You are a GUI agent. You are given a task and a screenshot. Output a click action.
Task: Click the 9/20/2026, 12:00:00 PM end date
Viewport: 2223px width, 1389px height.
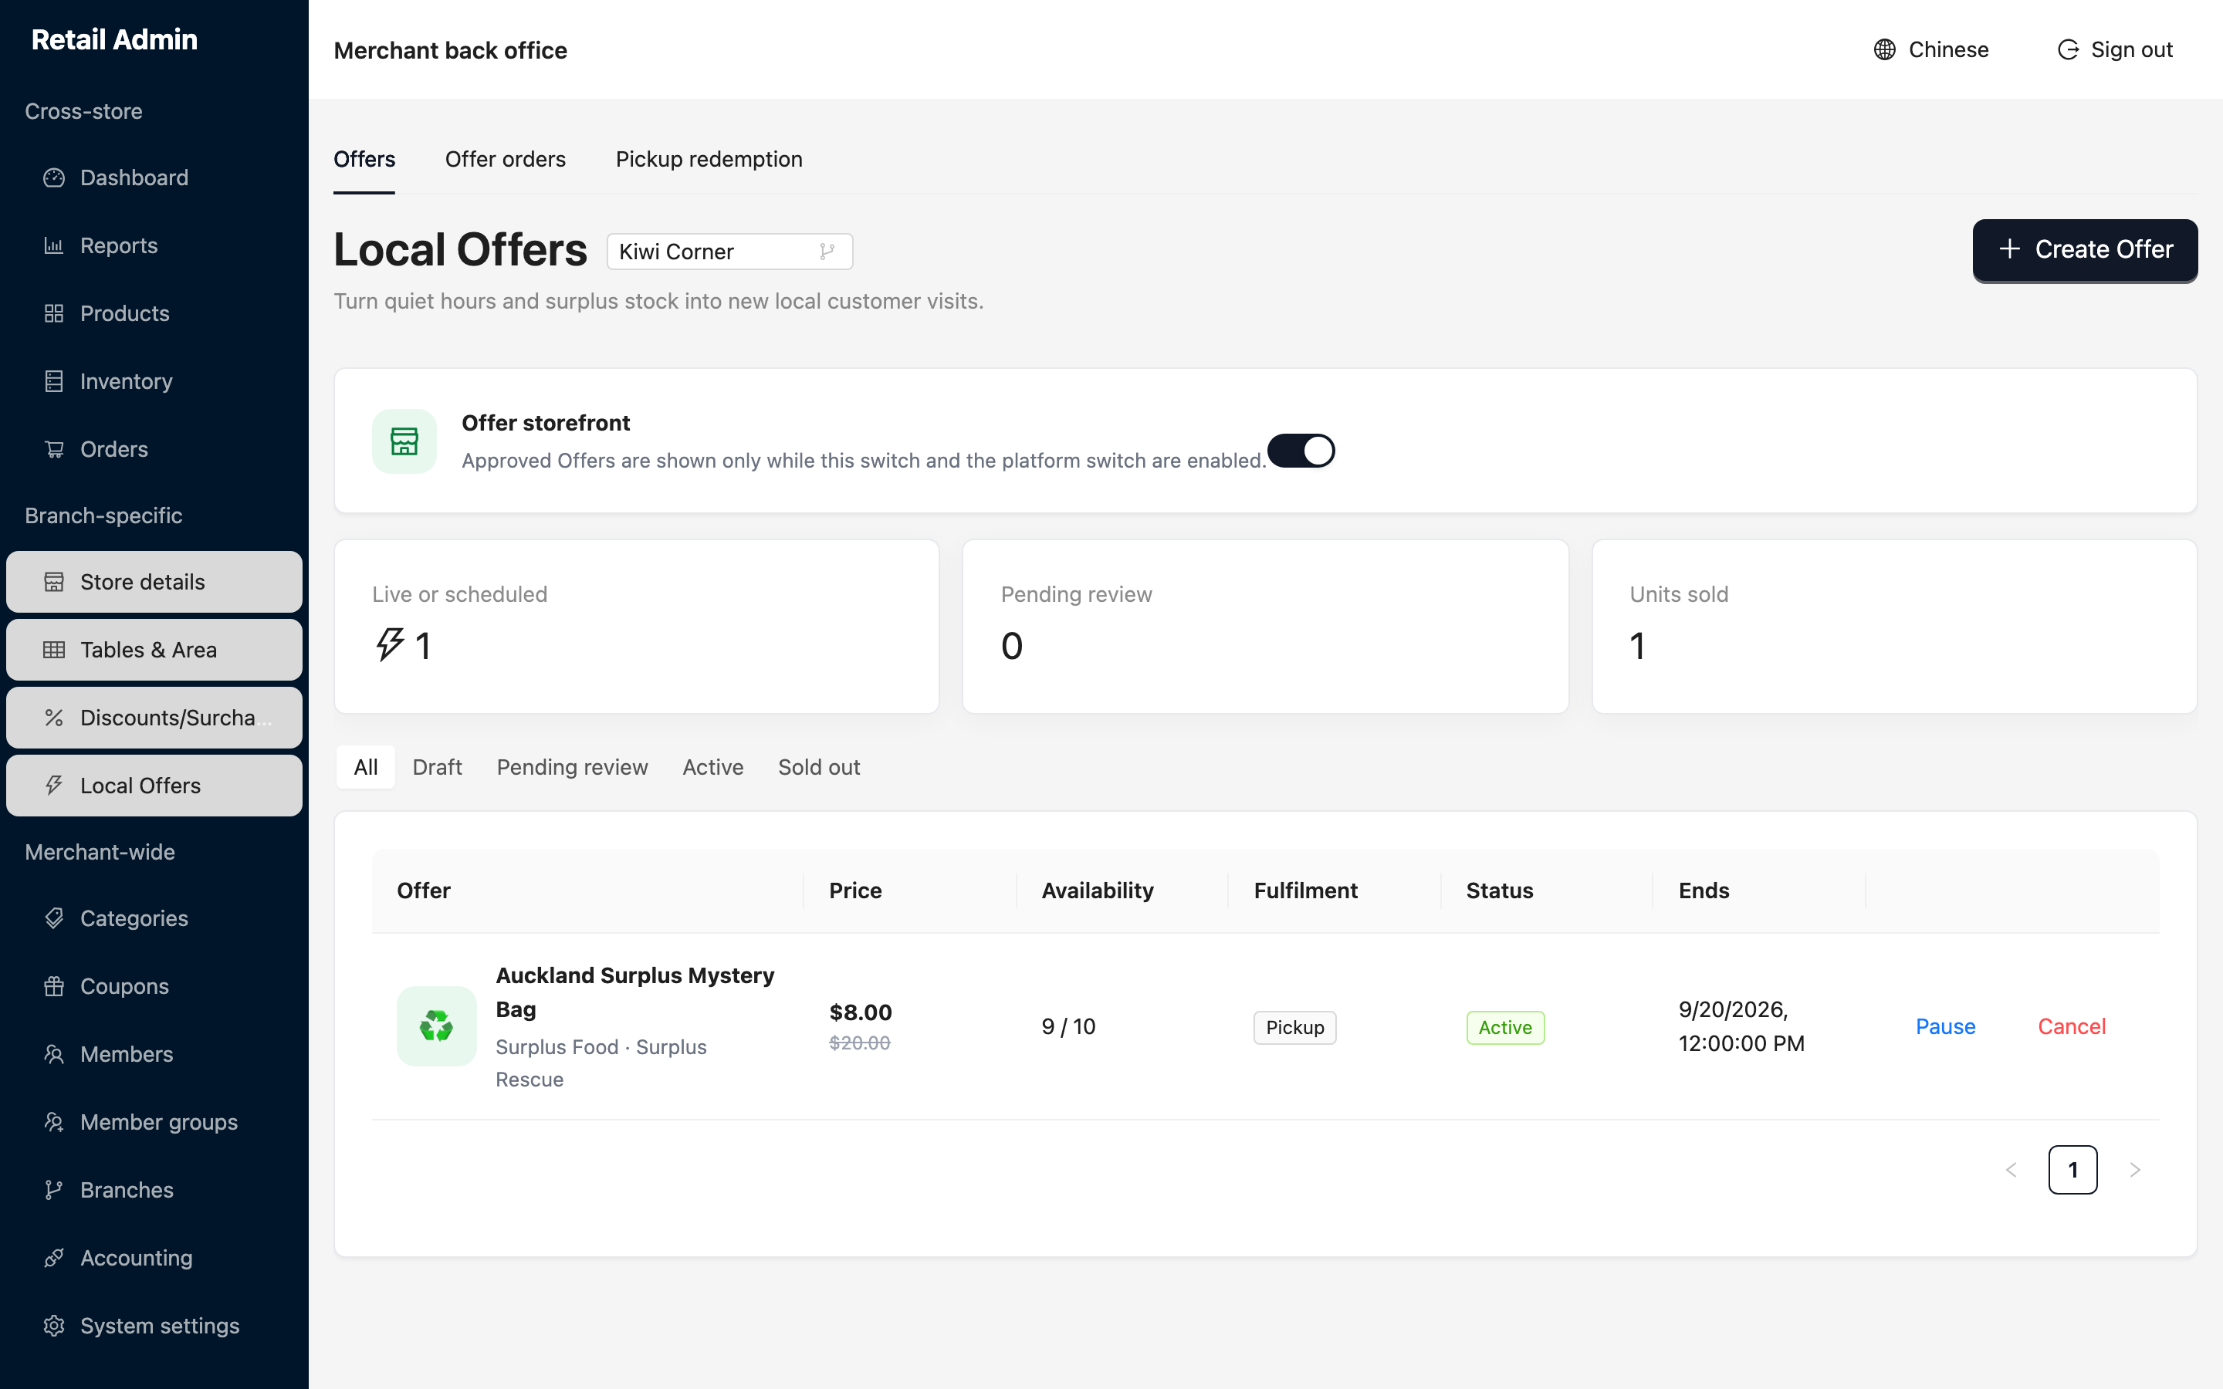(1741, 1026)
